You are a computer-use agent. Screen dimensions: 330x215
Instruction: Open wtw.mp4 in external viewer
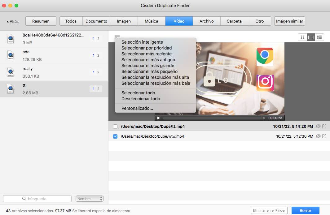click(x=324, y=136)
